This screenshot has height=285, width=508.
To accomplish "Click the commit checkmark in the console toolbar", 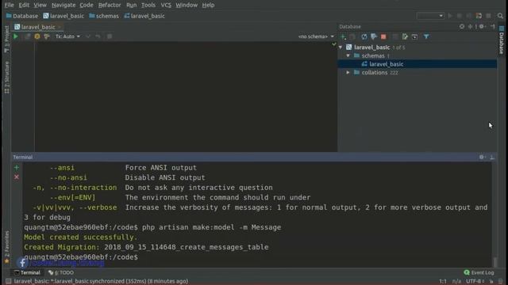I will click(x=88, y=36).
